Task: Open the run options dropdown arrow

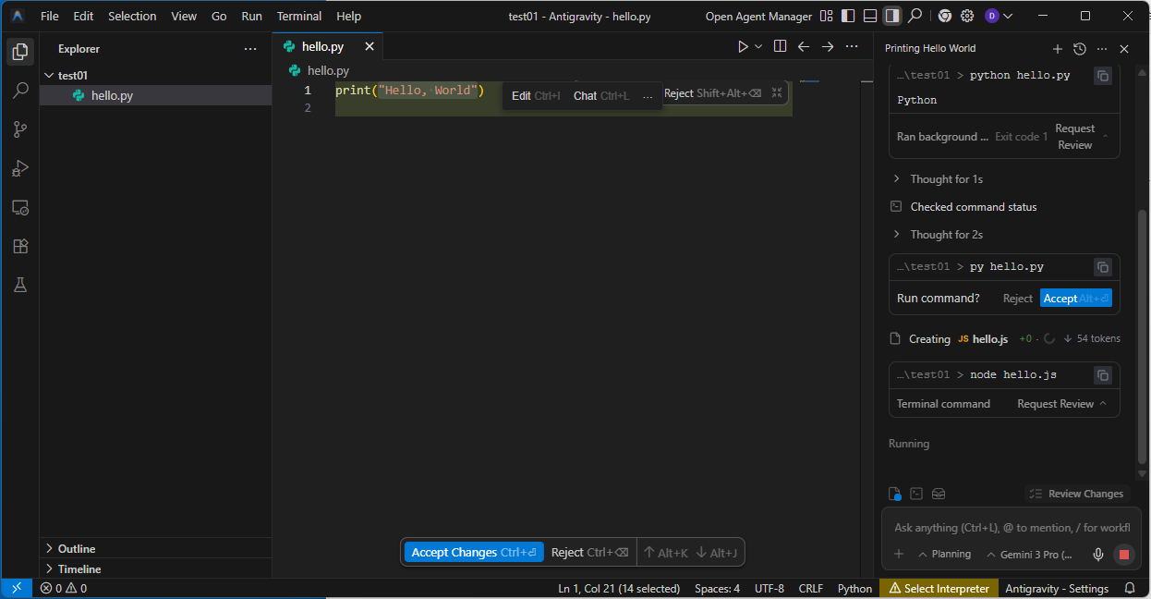Action: (759, 46)
